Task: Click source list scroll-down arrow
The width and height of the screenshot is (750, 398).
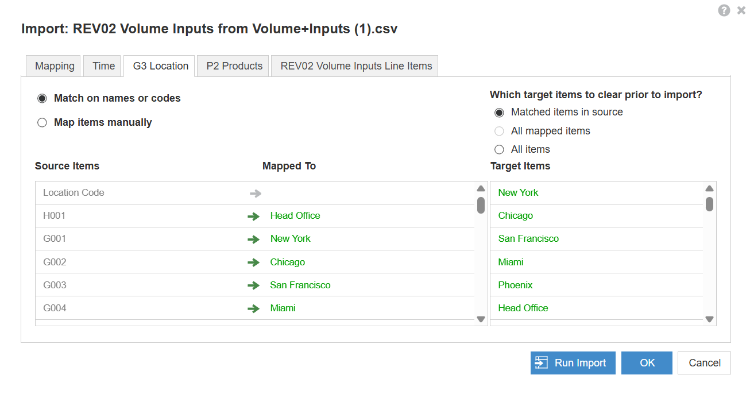Action: [481, 319]
